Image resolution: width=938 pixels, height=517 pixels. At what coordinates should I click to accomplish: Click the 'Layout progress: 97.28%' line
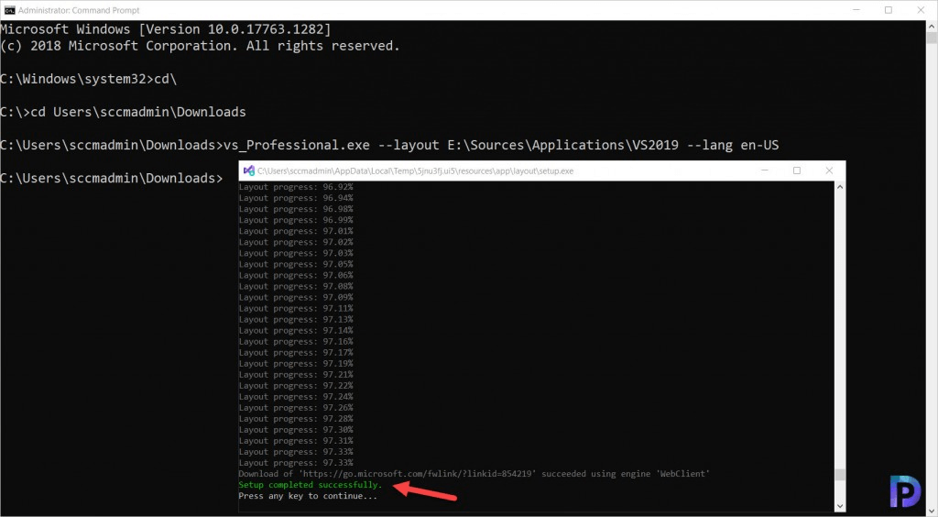point(296,419)
